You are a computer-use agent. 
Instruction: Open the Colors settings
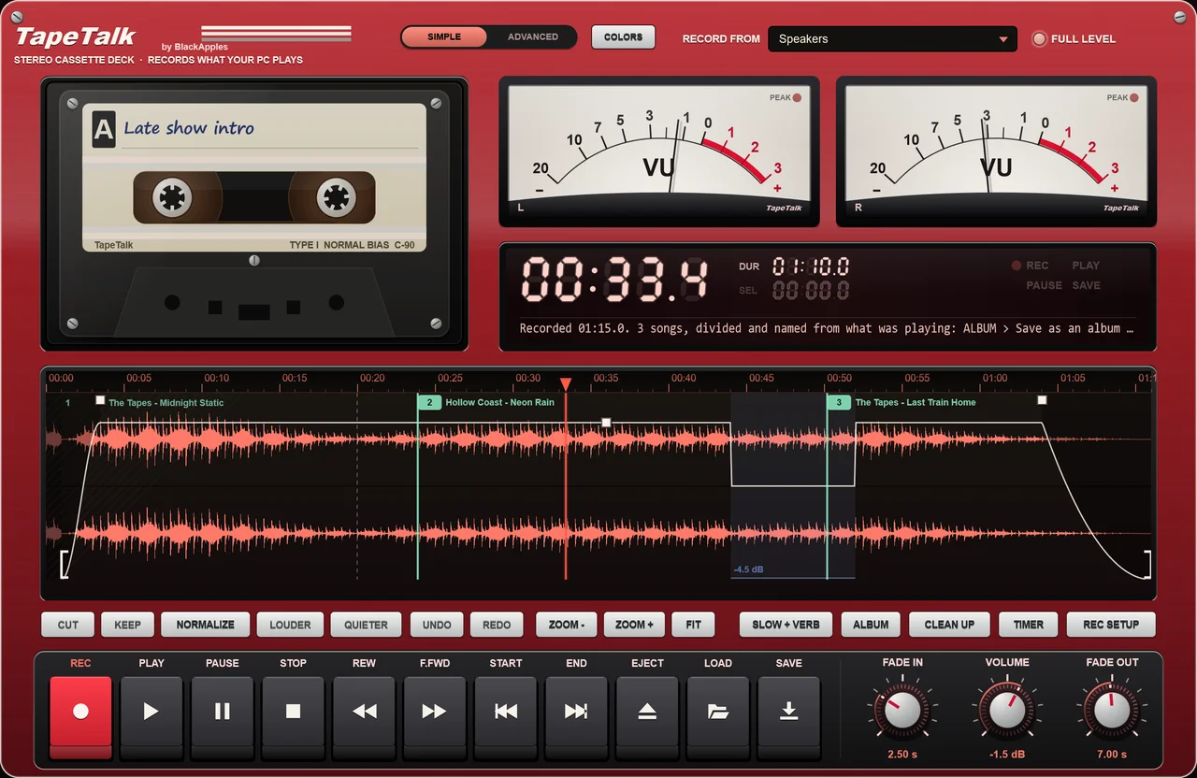[x=624, y=37]
